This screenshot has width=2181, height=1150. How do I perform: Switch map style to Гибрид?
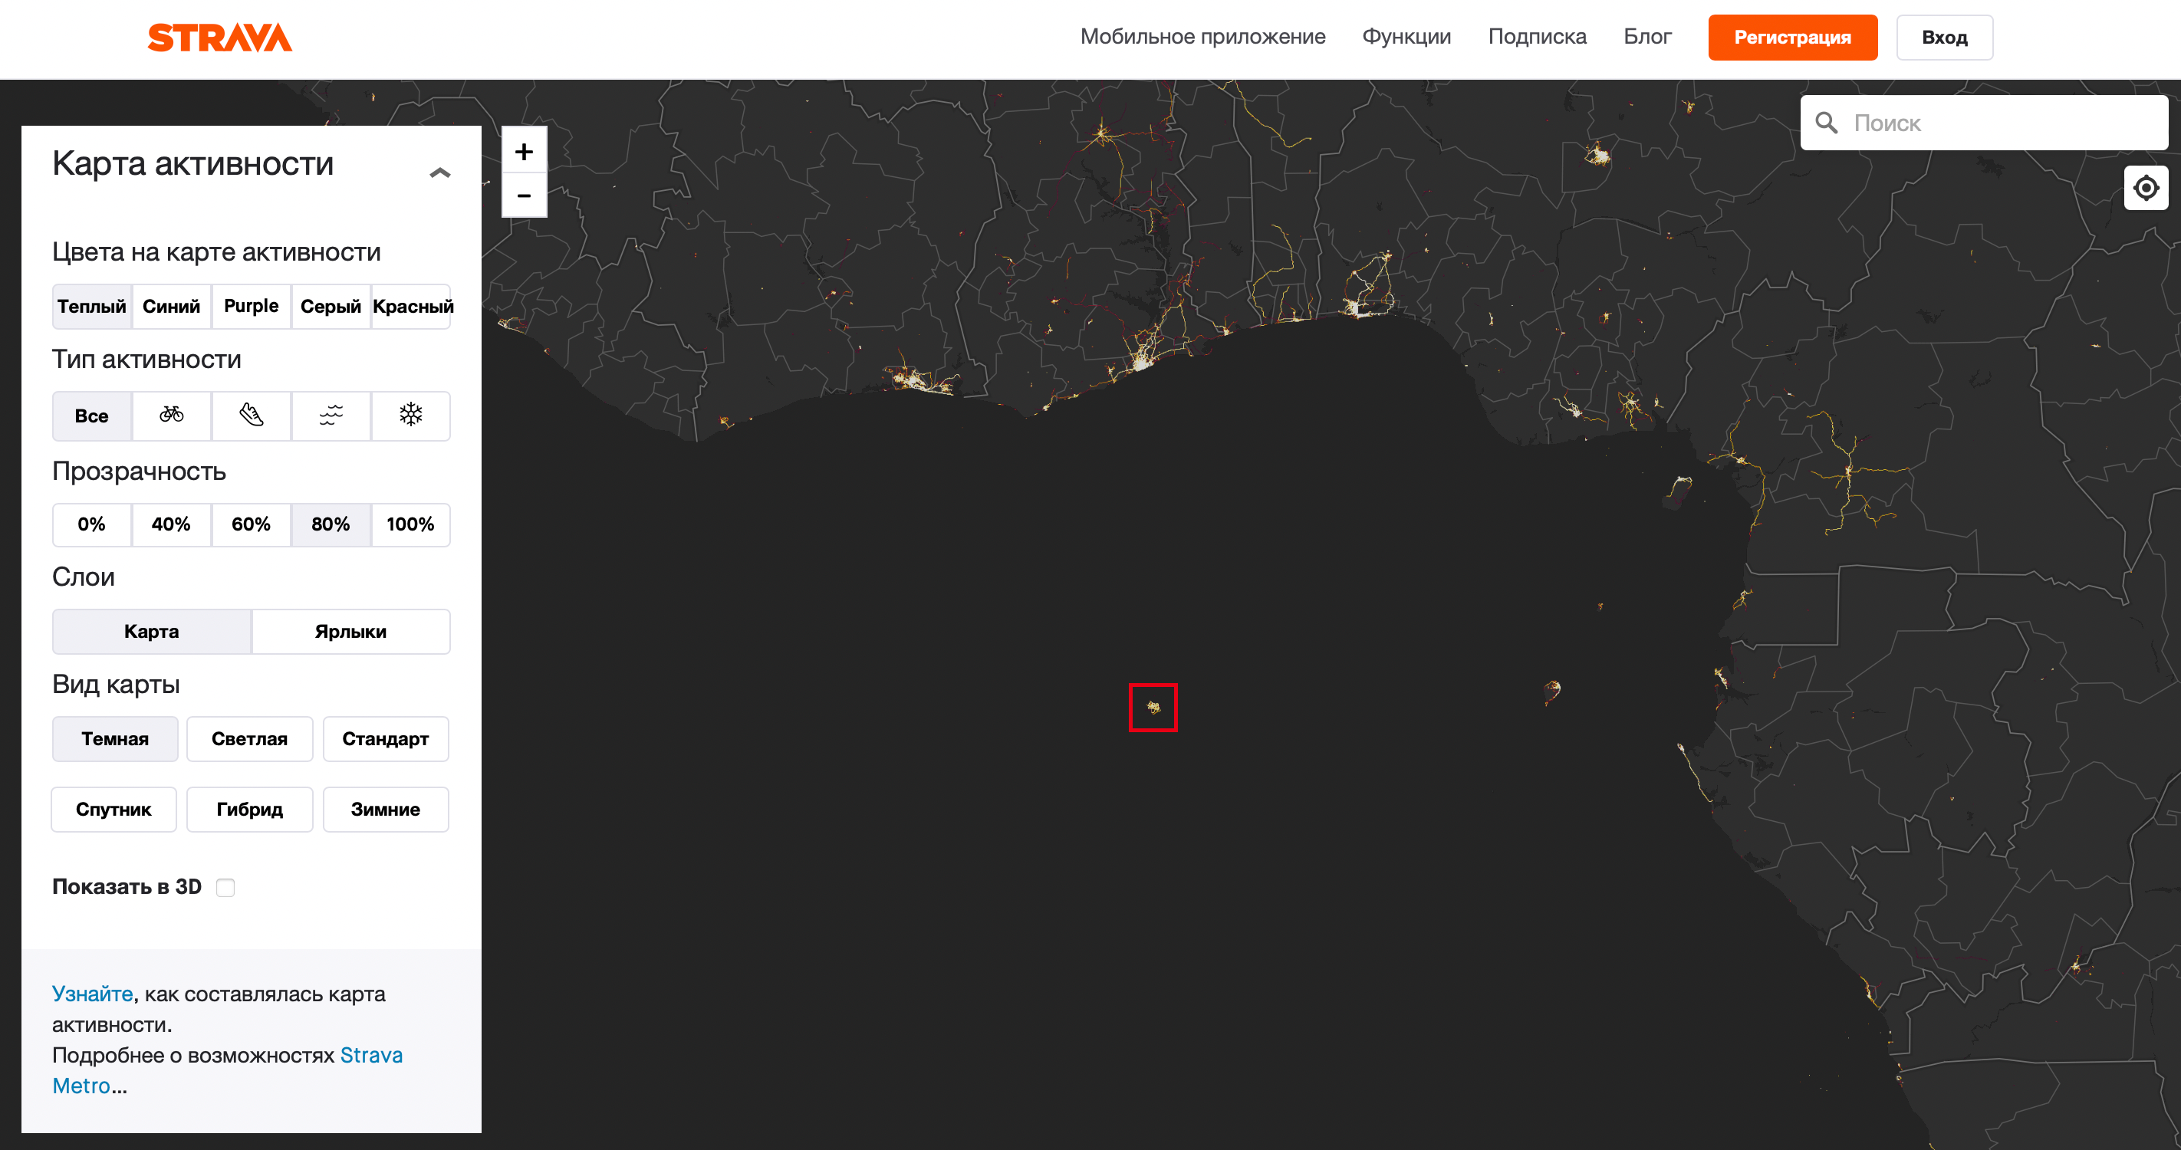click(x=250, y=809)
